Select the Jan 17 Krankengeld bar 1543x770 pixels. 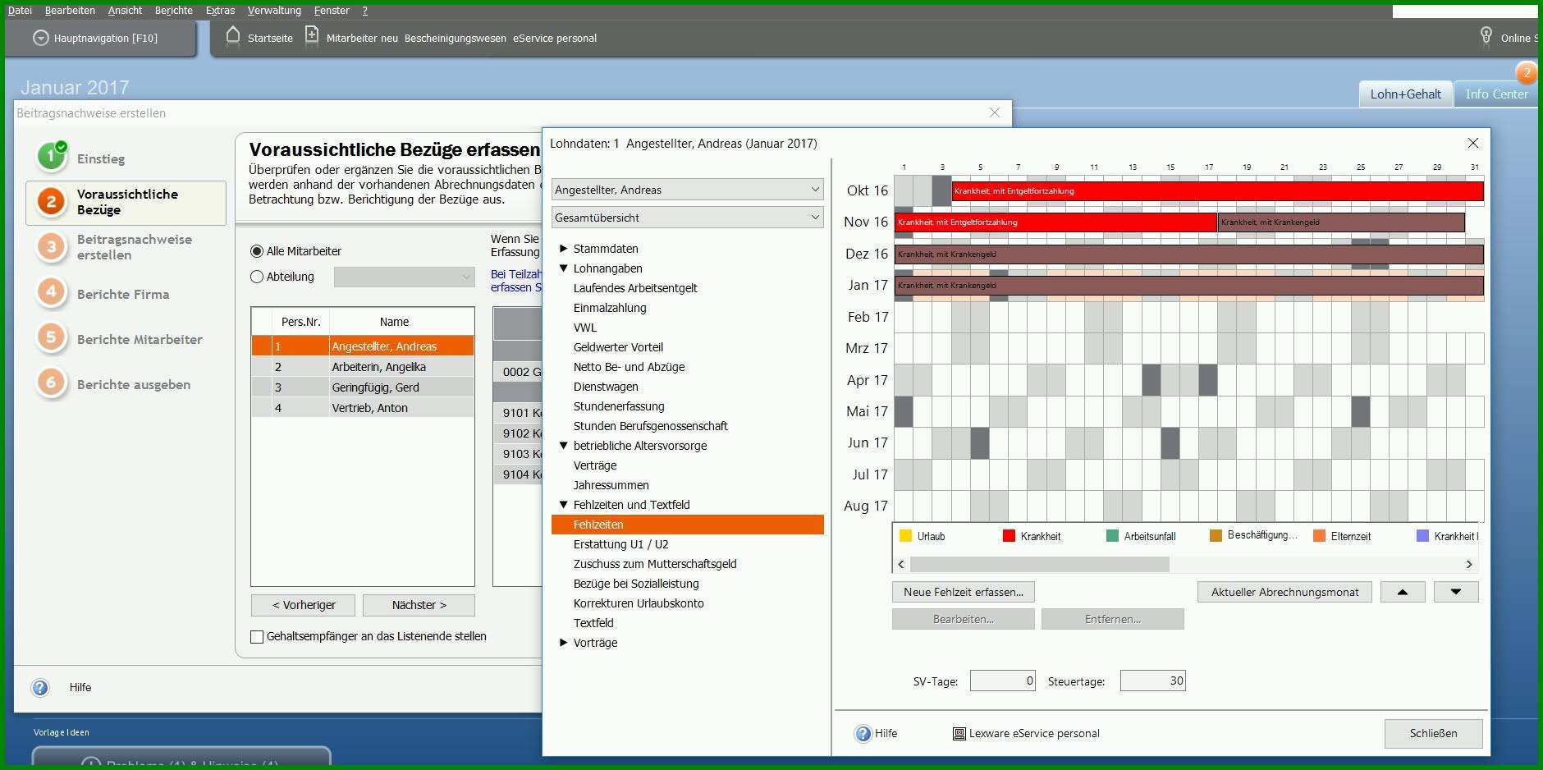[x=1188, y=285]
